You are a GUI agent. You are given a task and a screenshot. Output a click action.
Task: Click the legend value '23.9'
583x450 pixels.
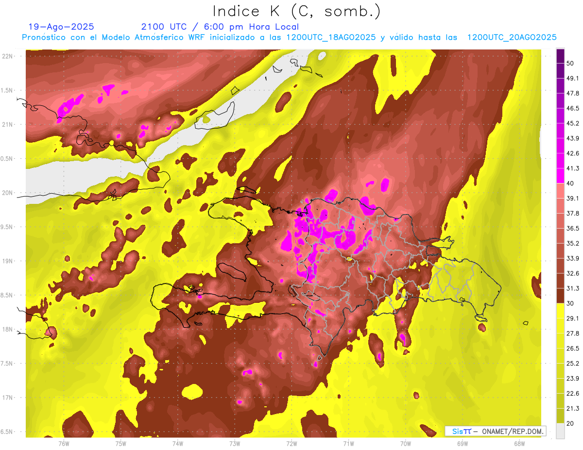(573, 379)
